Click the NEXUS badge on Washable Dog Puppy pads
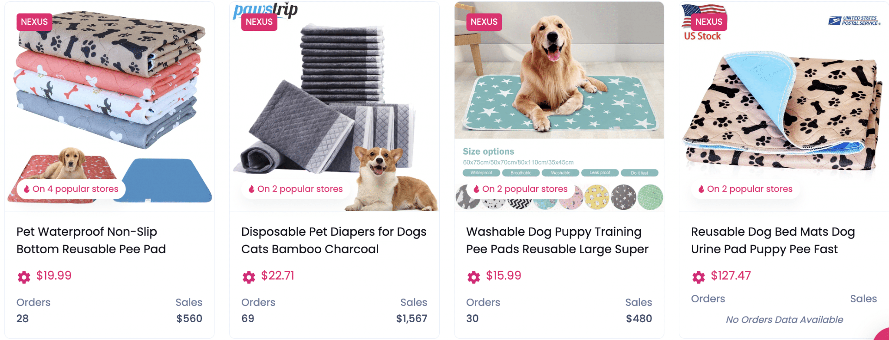Screen dimensions: 889x340 coord(484,22)
